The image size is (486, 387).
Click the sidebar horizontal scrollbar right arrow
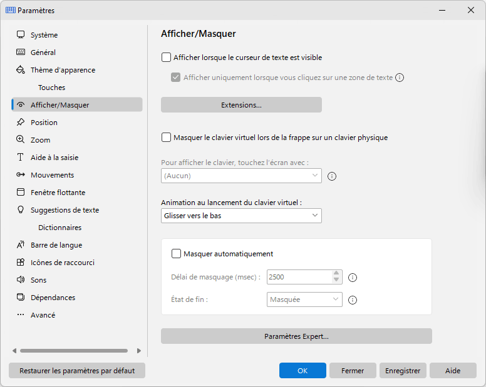click(139, 351)
